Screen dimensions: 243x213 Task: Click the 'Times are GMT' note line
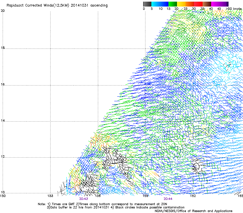[102, 204]
